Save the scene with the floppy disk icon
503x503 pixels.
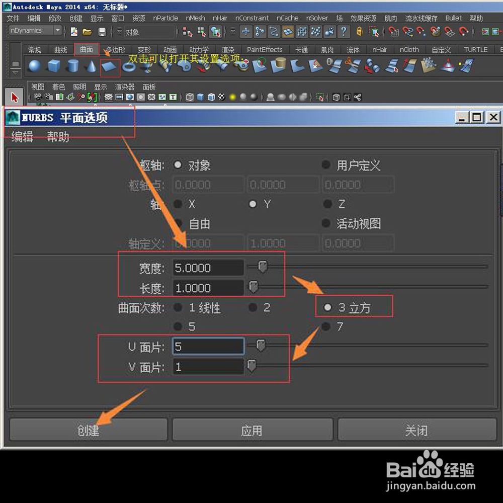pos(102,32)
